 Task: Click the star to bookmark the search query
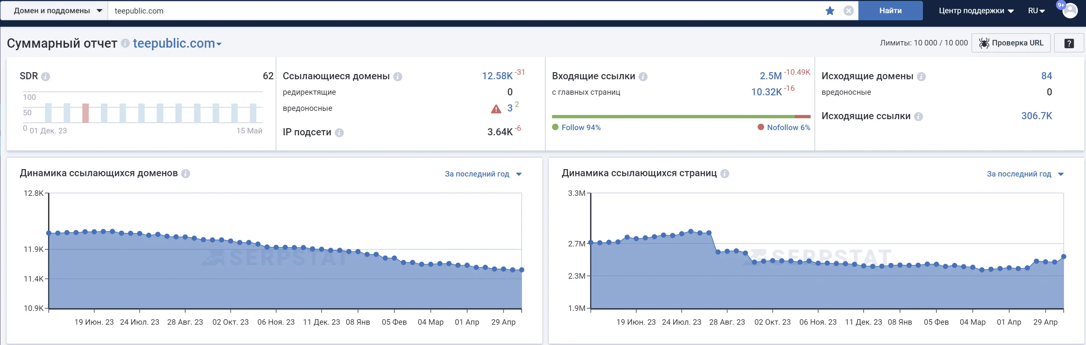click(830, 11)
